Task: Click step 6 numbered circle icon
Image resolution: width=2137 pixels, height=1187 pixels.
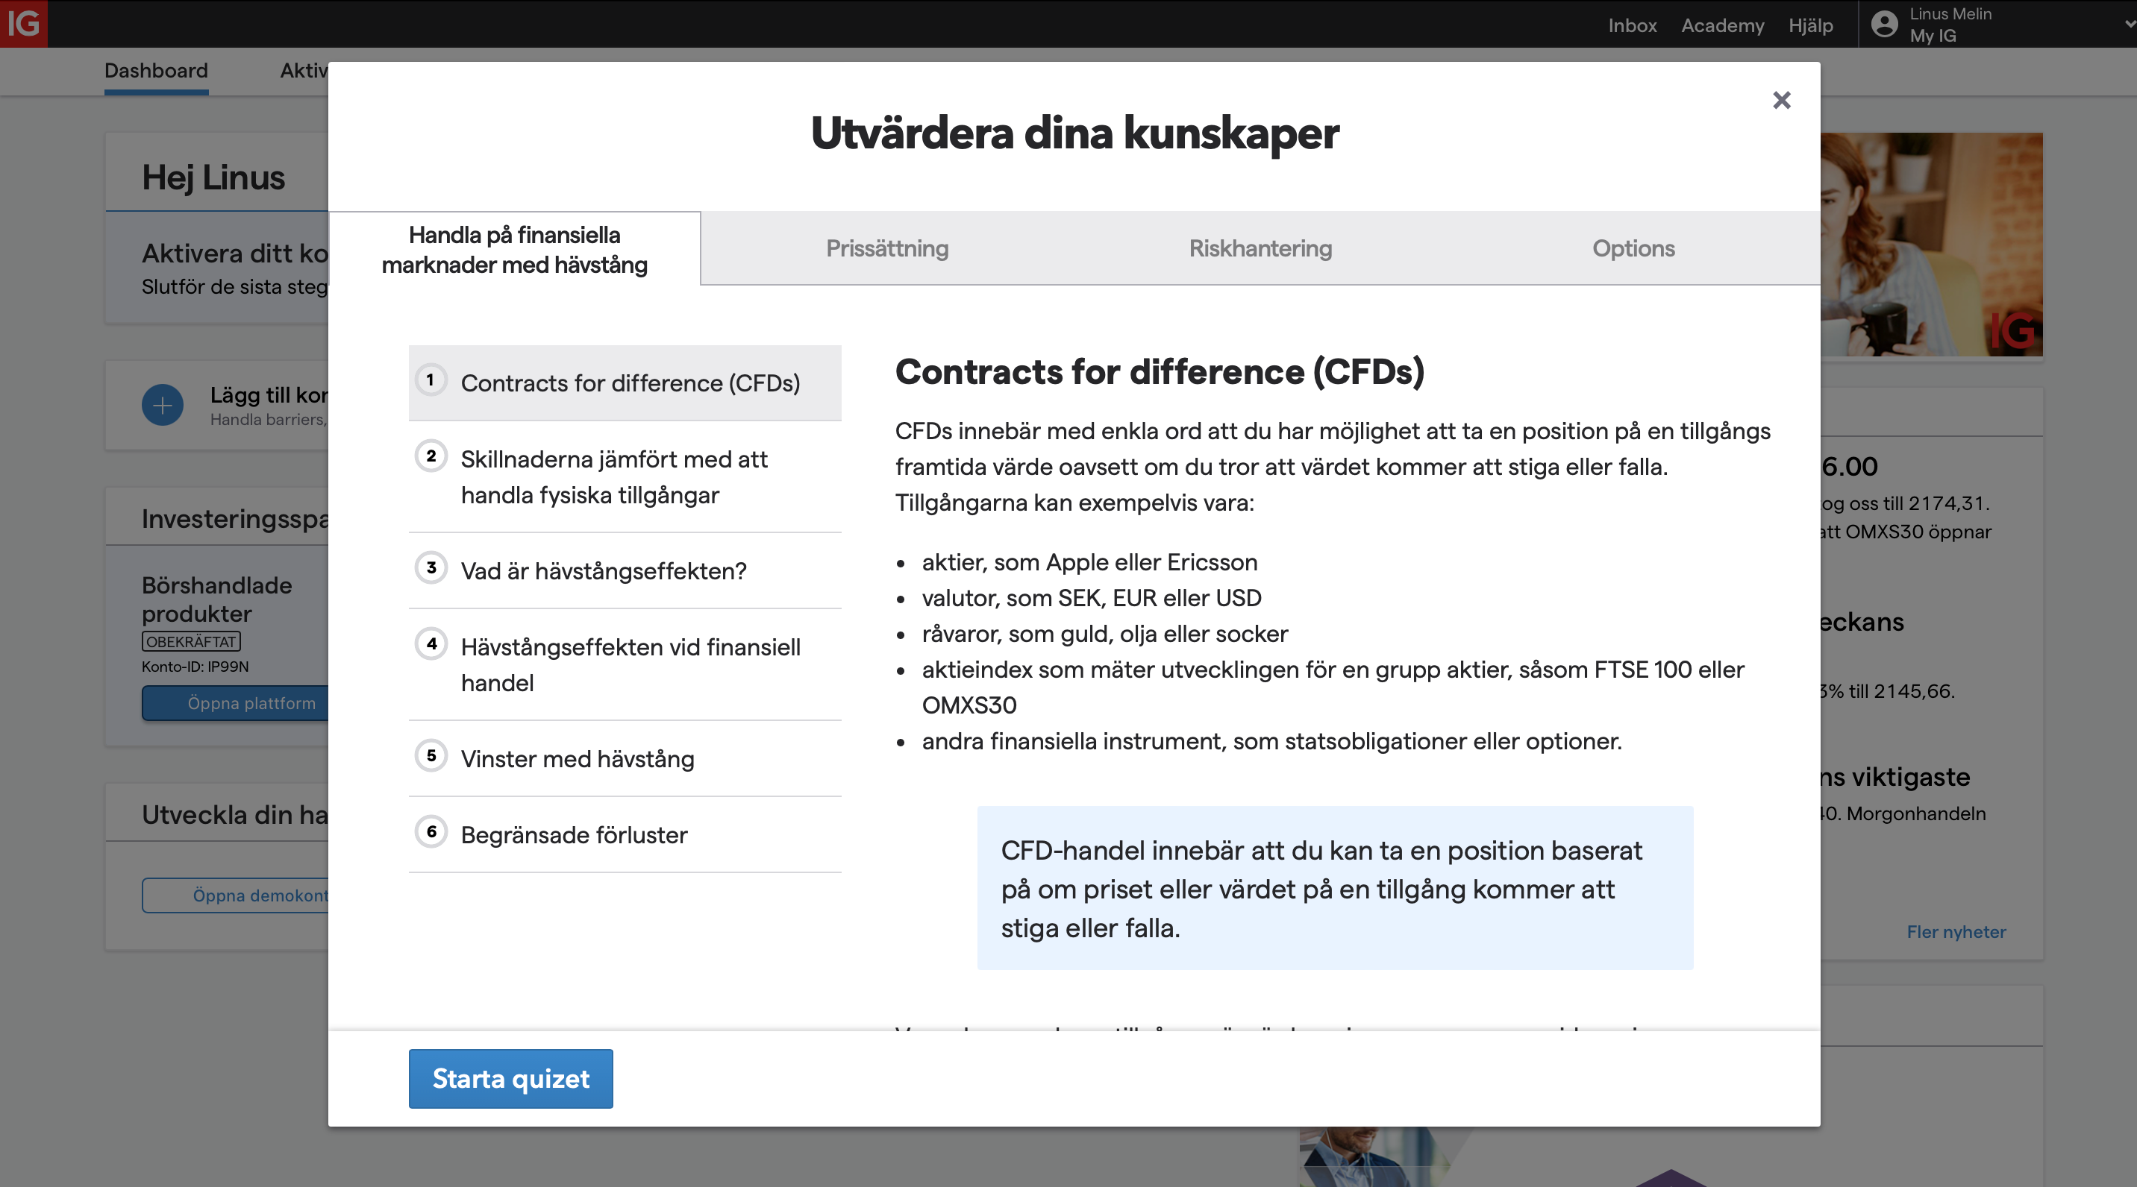Action: coord(431,831)
